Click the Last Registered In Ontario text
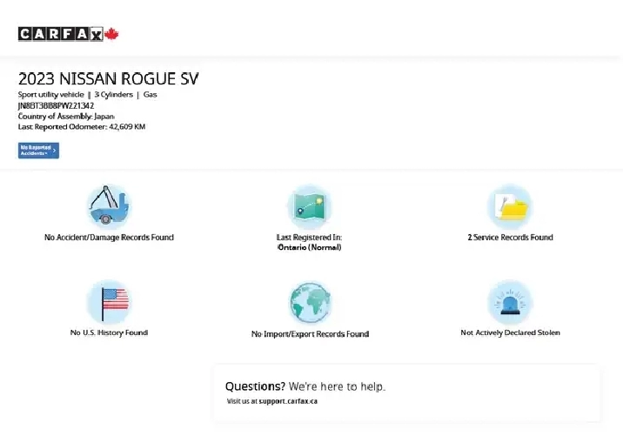 tap(309, 242)
